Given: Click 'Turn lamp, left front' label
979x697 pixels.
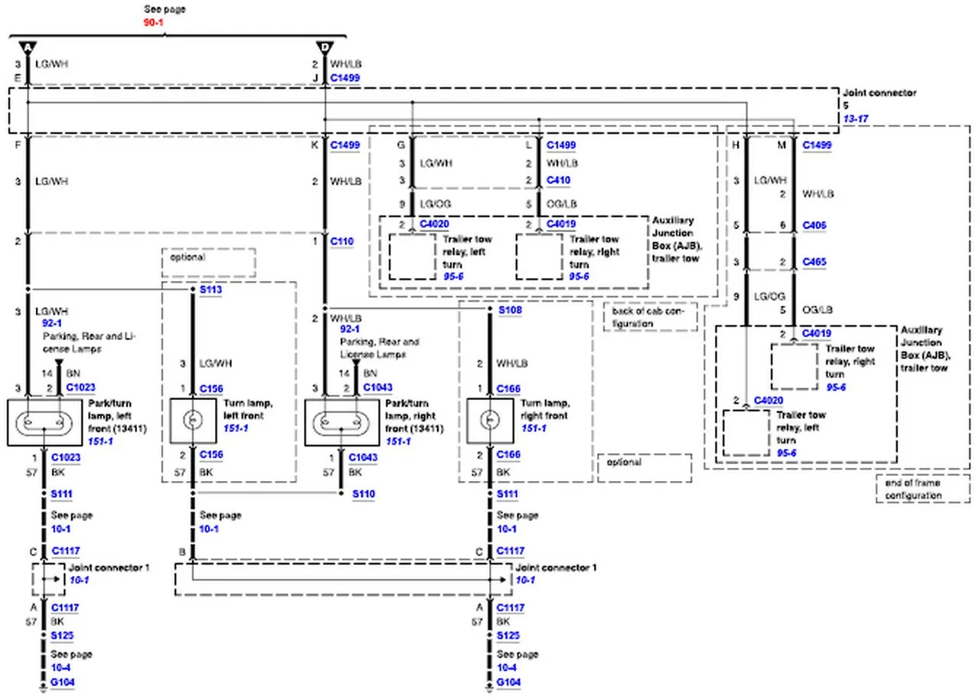Looking at the screenshot, I should (x=247, y=408).
